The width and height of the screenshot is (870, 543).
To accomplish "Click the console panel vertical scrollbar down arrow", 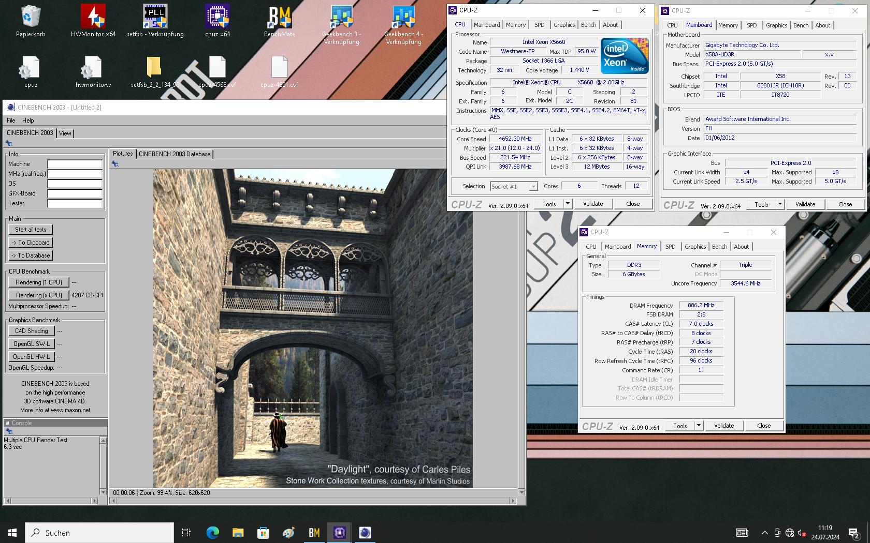I will pos(103,492).
